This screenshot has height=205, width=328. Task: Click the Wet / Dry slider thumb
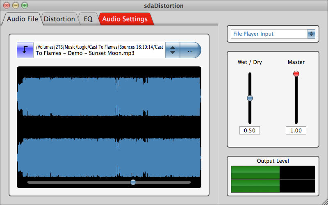(250, 98)
